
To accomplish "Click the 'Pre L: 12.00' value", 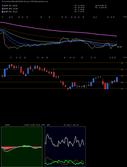I will (80, 10).
